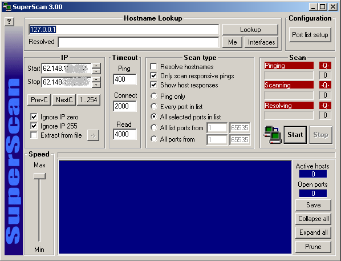Screen dimensions: 341x261
Task: Click the Speed slider handle
Action: [39, 176]
